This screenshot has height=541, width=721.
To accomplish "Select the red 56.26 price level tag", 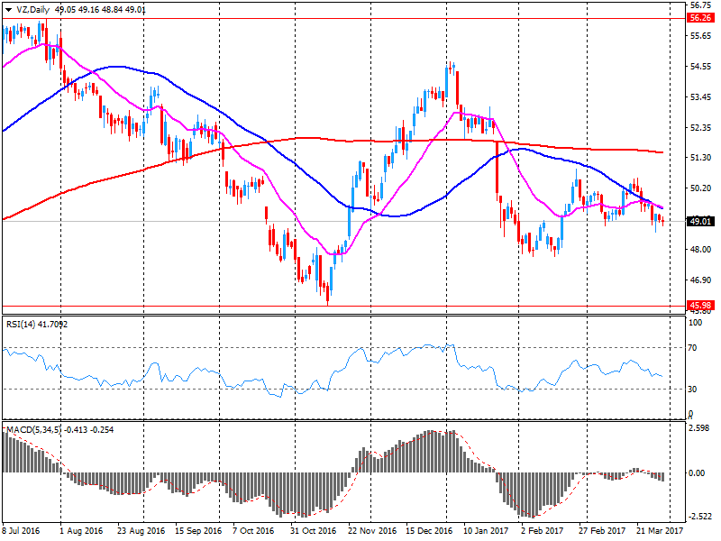I will (699, 17).
